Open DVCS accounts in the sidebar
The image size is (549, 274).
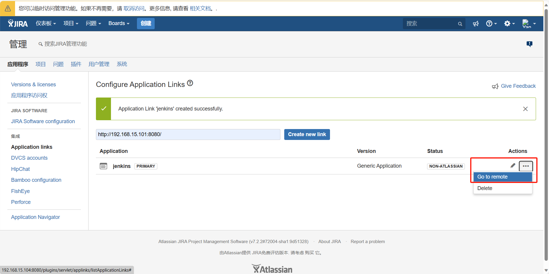(29, 158)
